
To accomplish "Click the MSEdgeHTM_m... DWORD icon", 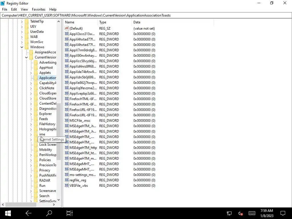I will coord(67,158).
